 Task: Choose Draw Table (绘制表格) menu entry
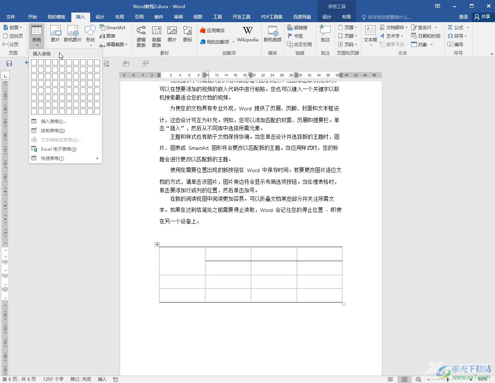click(x=65, y=130)
